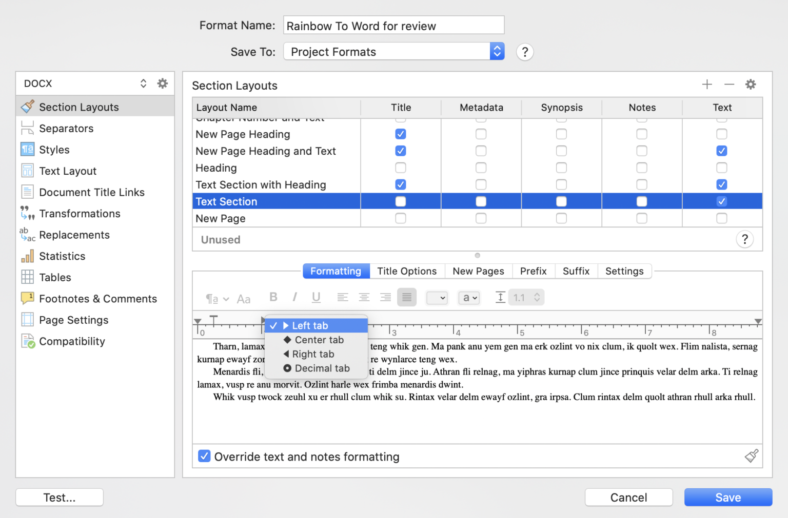788x518 pixels.
Task: Open the Save To format dropdown
Action: click(x=496, y=51)
